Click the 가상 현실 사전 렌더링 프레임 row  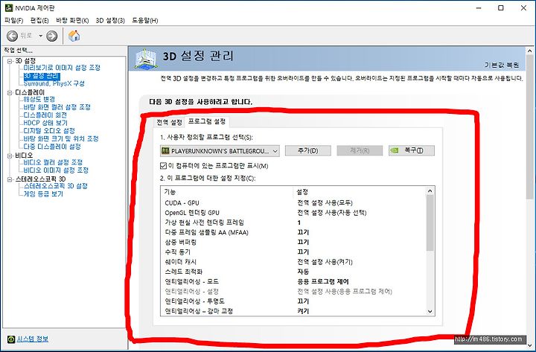[x=293, y=223]
